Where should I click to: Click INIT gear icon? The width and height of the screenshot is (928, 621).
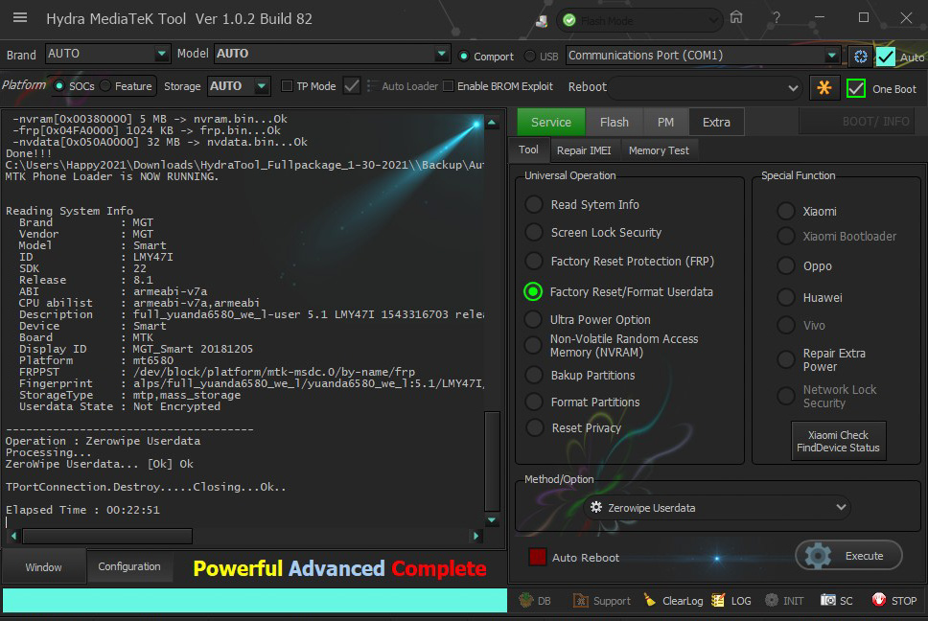point(771,600)
